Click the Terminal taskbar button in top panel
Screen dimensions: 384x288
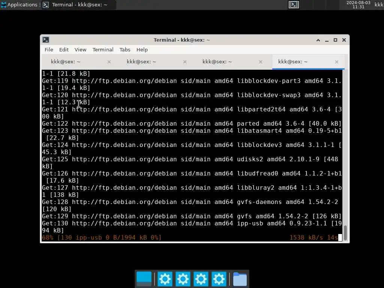tap(78, 4)
